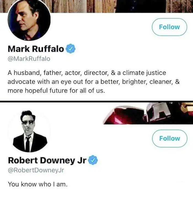Click Mark Ruffalo's bio first line

[87, 73]
